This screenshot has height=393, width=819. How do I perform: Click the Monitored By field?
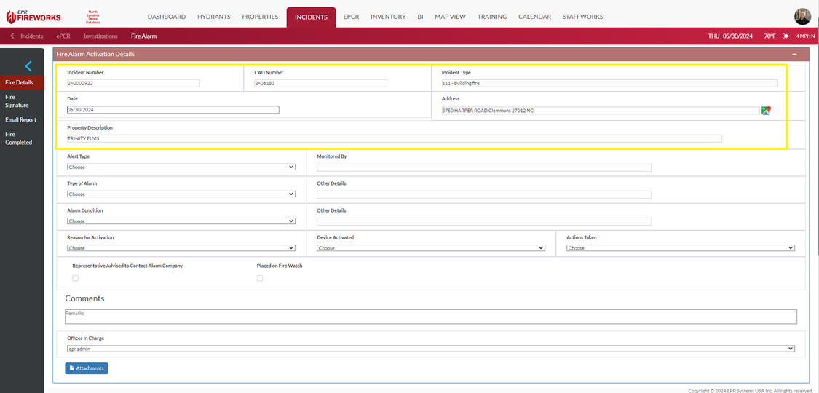click(x=484, y=167)
